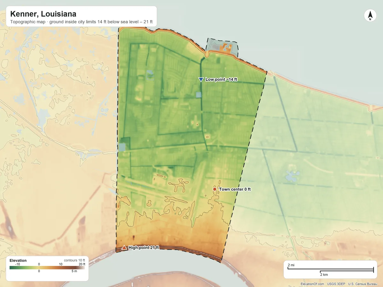Screen dimensions: 383x287
Task: Click the scale bar graphic
Action: coord(331,270)
